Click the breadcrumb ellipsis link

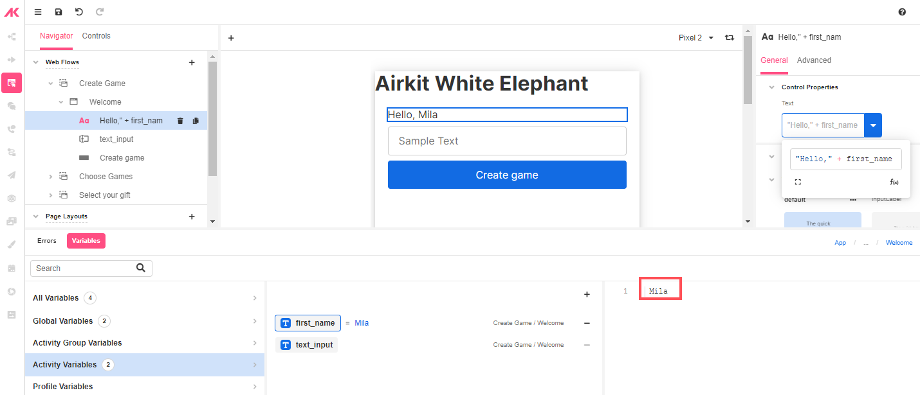[866, 243]
